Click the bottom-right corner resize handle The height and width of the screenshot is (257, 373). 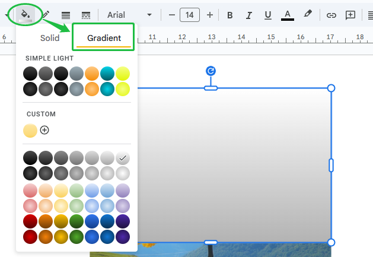(x=331, y=243)
